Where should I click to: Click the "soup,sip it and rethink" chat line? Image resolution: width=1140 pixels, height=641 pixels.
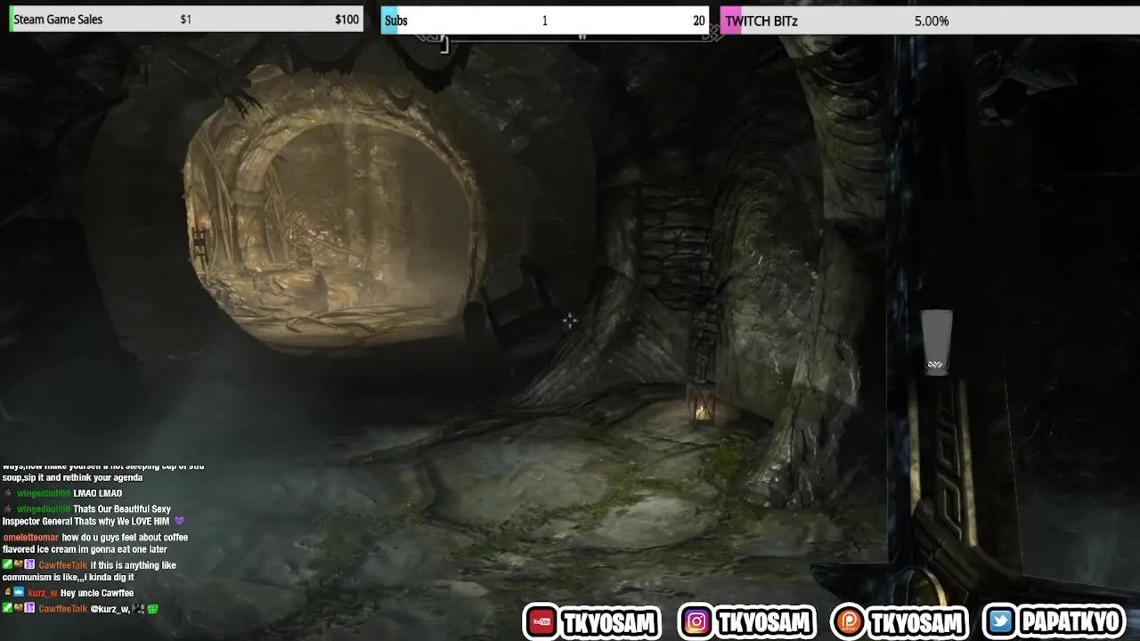point(72,477)
